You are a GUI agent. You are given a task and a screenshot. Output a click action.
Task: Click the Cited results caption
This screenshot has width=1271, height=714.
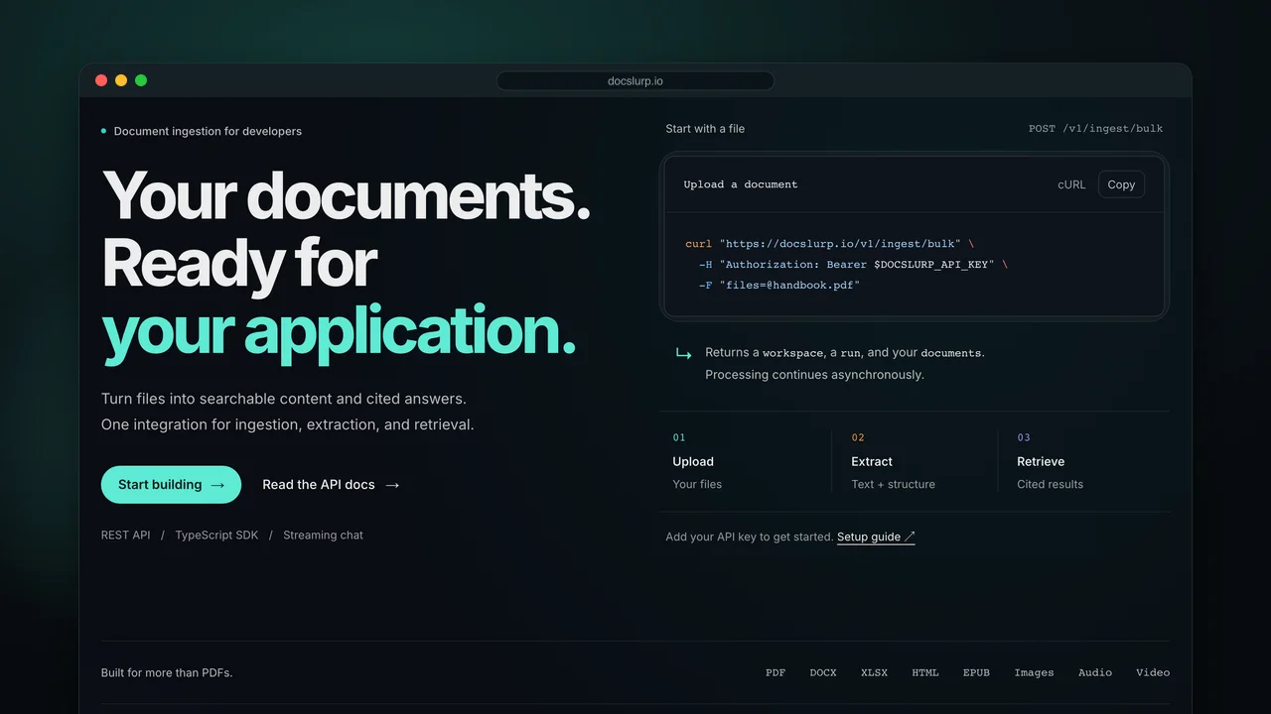pos(1050,485)
